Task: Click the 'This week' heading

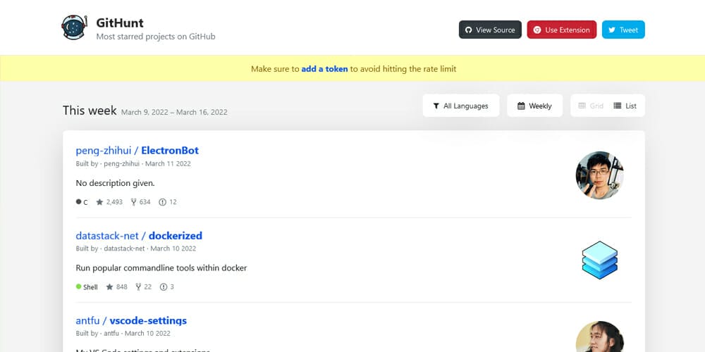Action: 90,111
